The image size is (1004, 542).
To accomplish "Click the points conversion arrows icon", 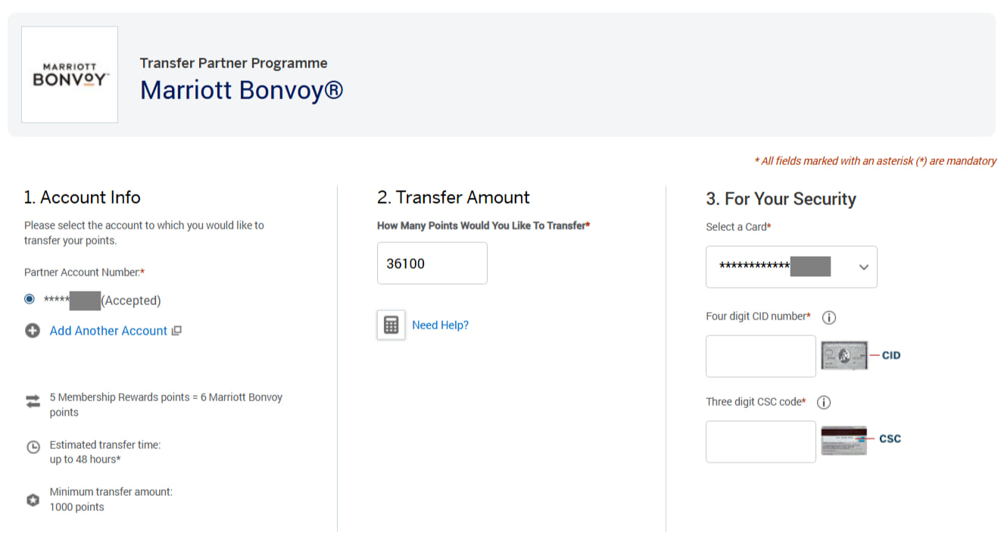I will point(33,401).
